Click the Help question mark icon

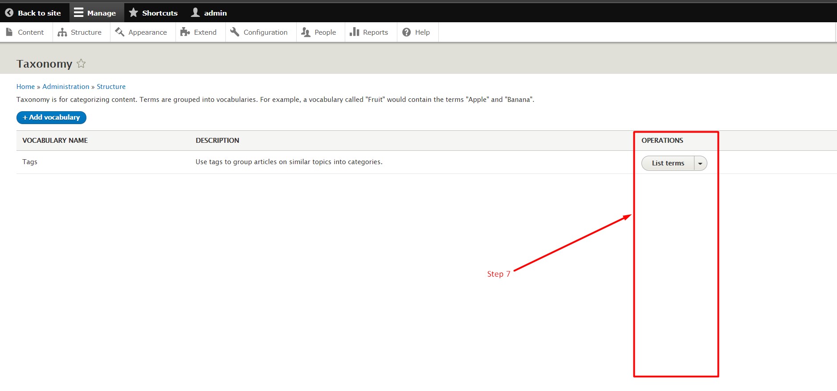406,32
